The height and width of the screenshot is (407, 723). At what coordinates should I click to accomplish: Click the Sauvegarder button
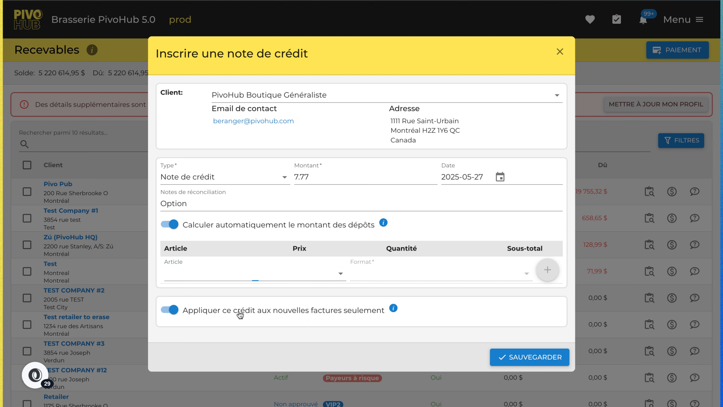pyautogui.click(x=529, y=357)
